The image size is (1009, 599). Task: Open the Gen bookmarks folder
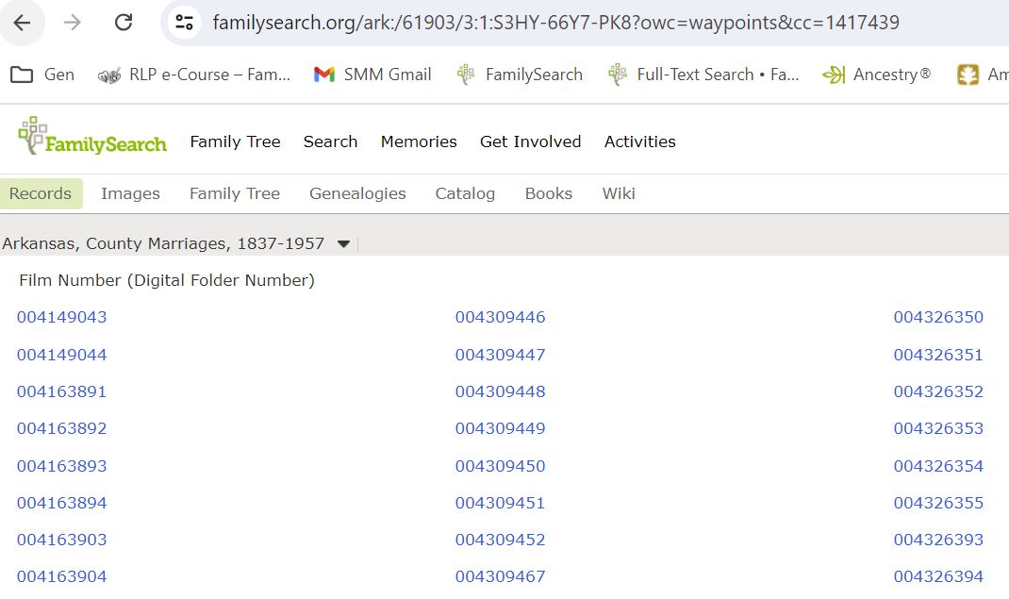[x=42, y=75]
